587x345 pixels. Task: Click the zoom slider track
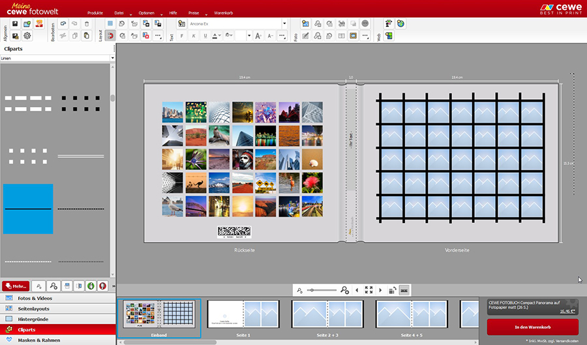coord(323,290)
